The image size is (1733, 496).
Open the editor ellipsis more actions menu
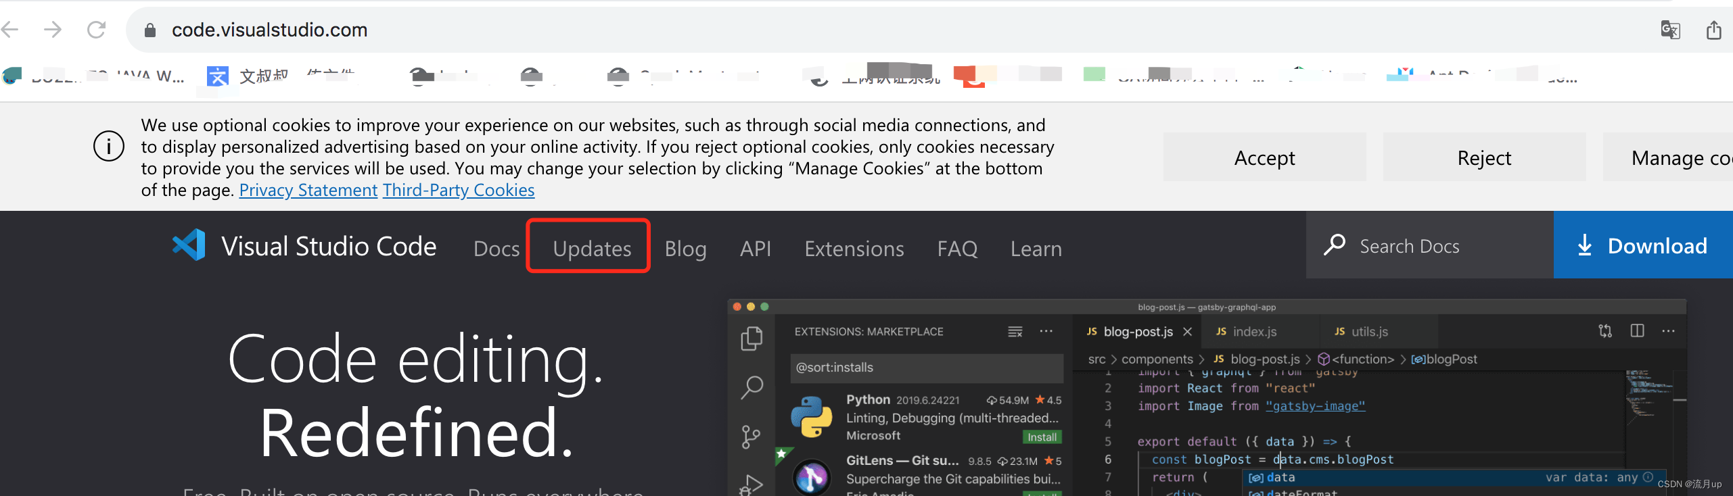[1669, 331]
